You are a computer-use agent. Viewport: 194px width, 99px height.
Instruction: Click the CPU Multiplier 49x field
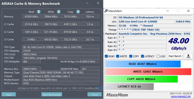(31, 61)
